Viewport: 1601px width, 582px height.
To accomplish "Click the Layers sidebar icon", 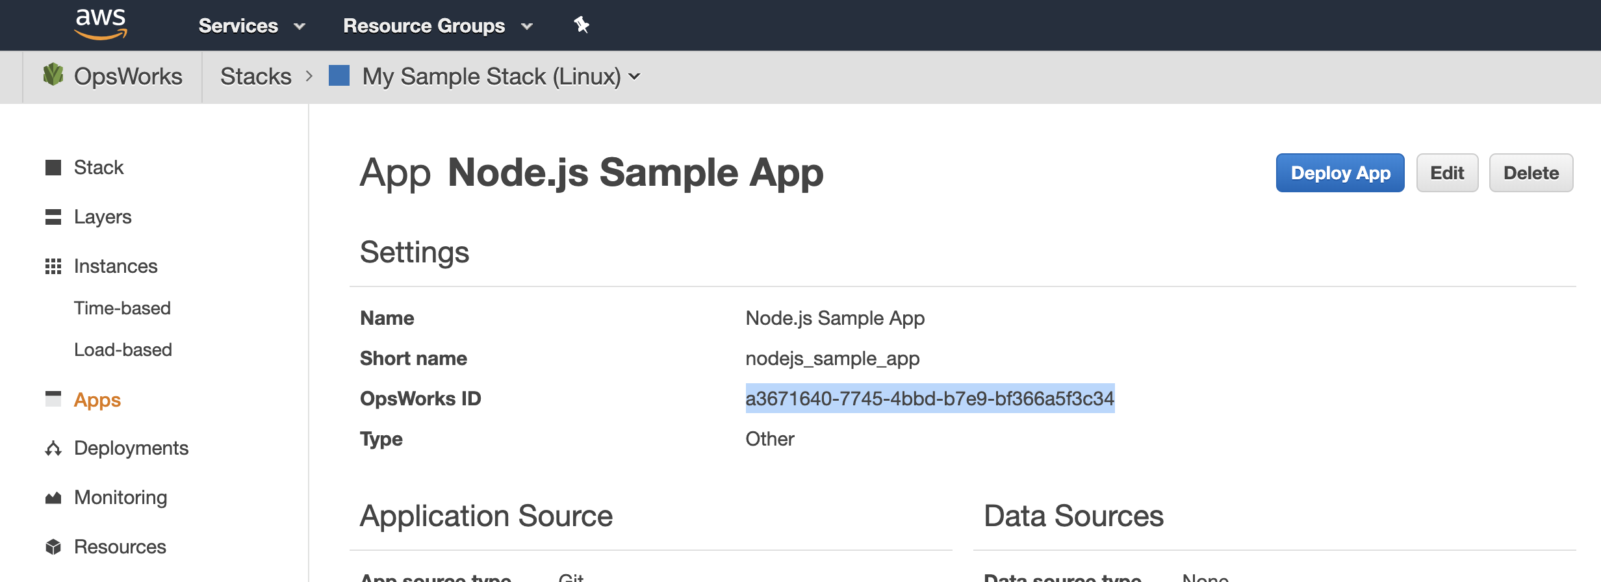I will click(53, 217).
